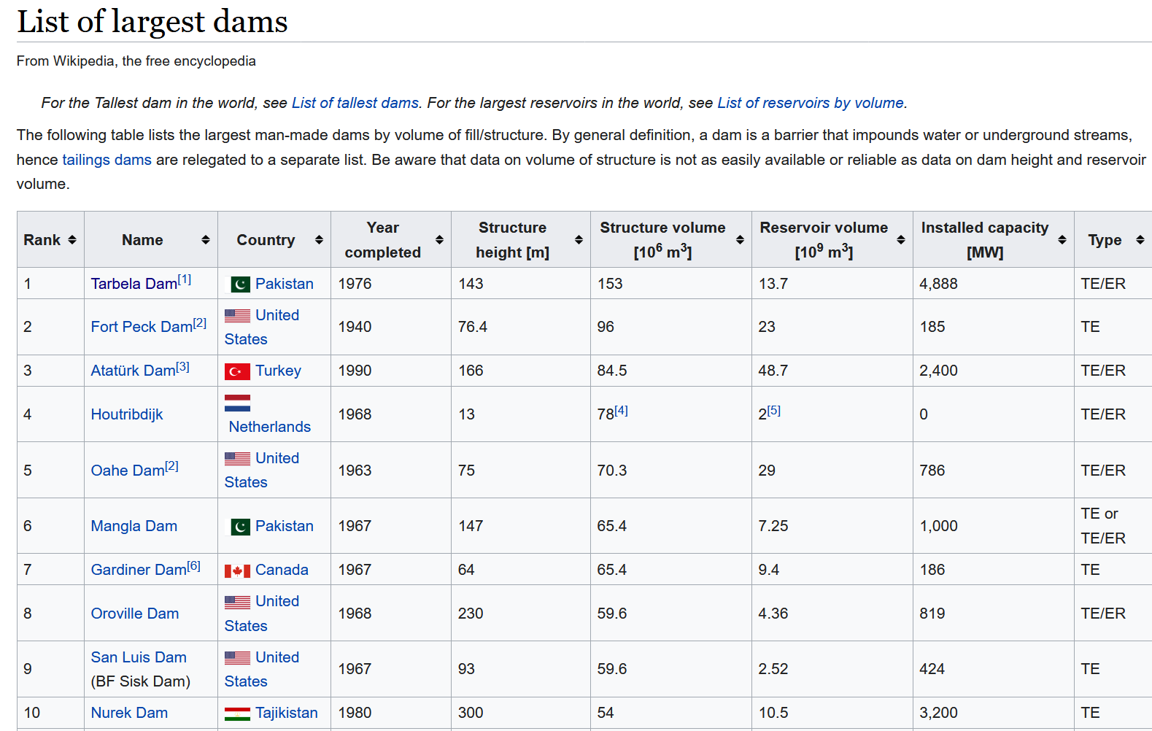Open Nurek Dam article
The image size is (1152, 731).
(129, 713)
